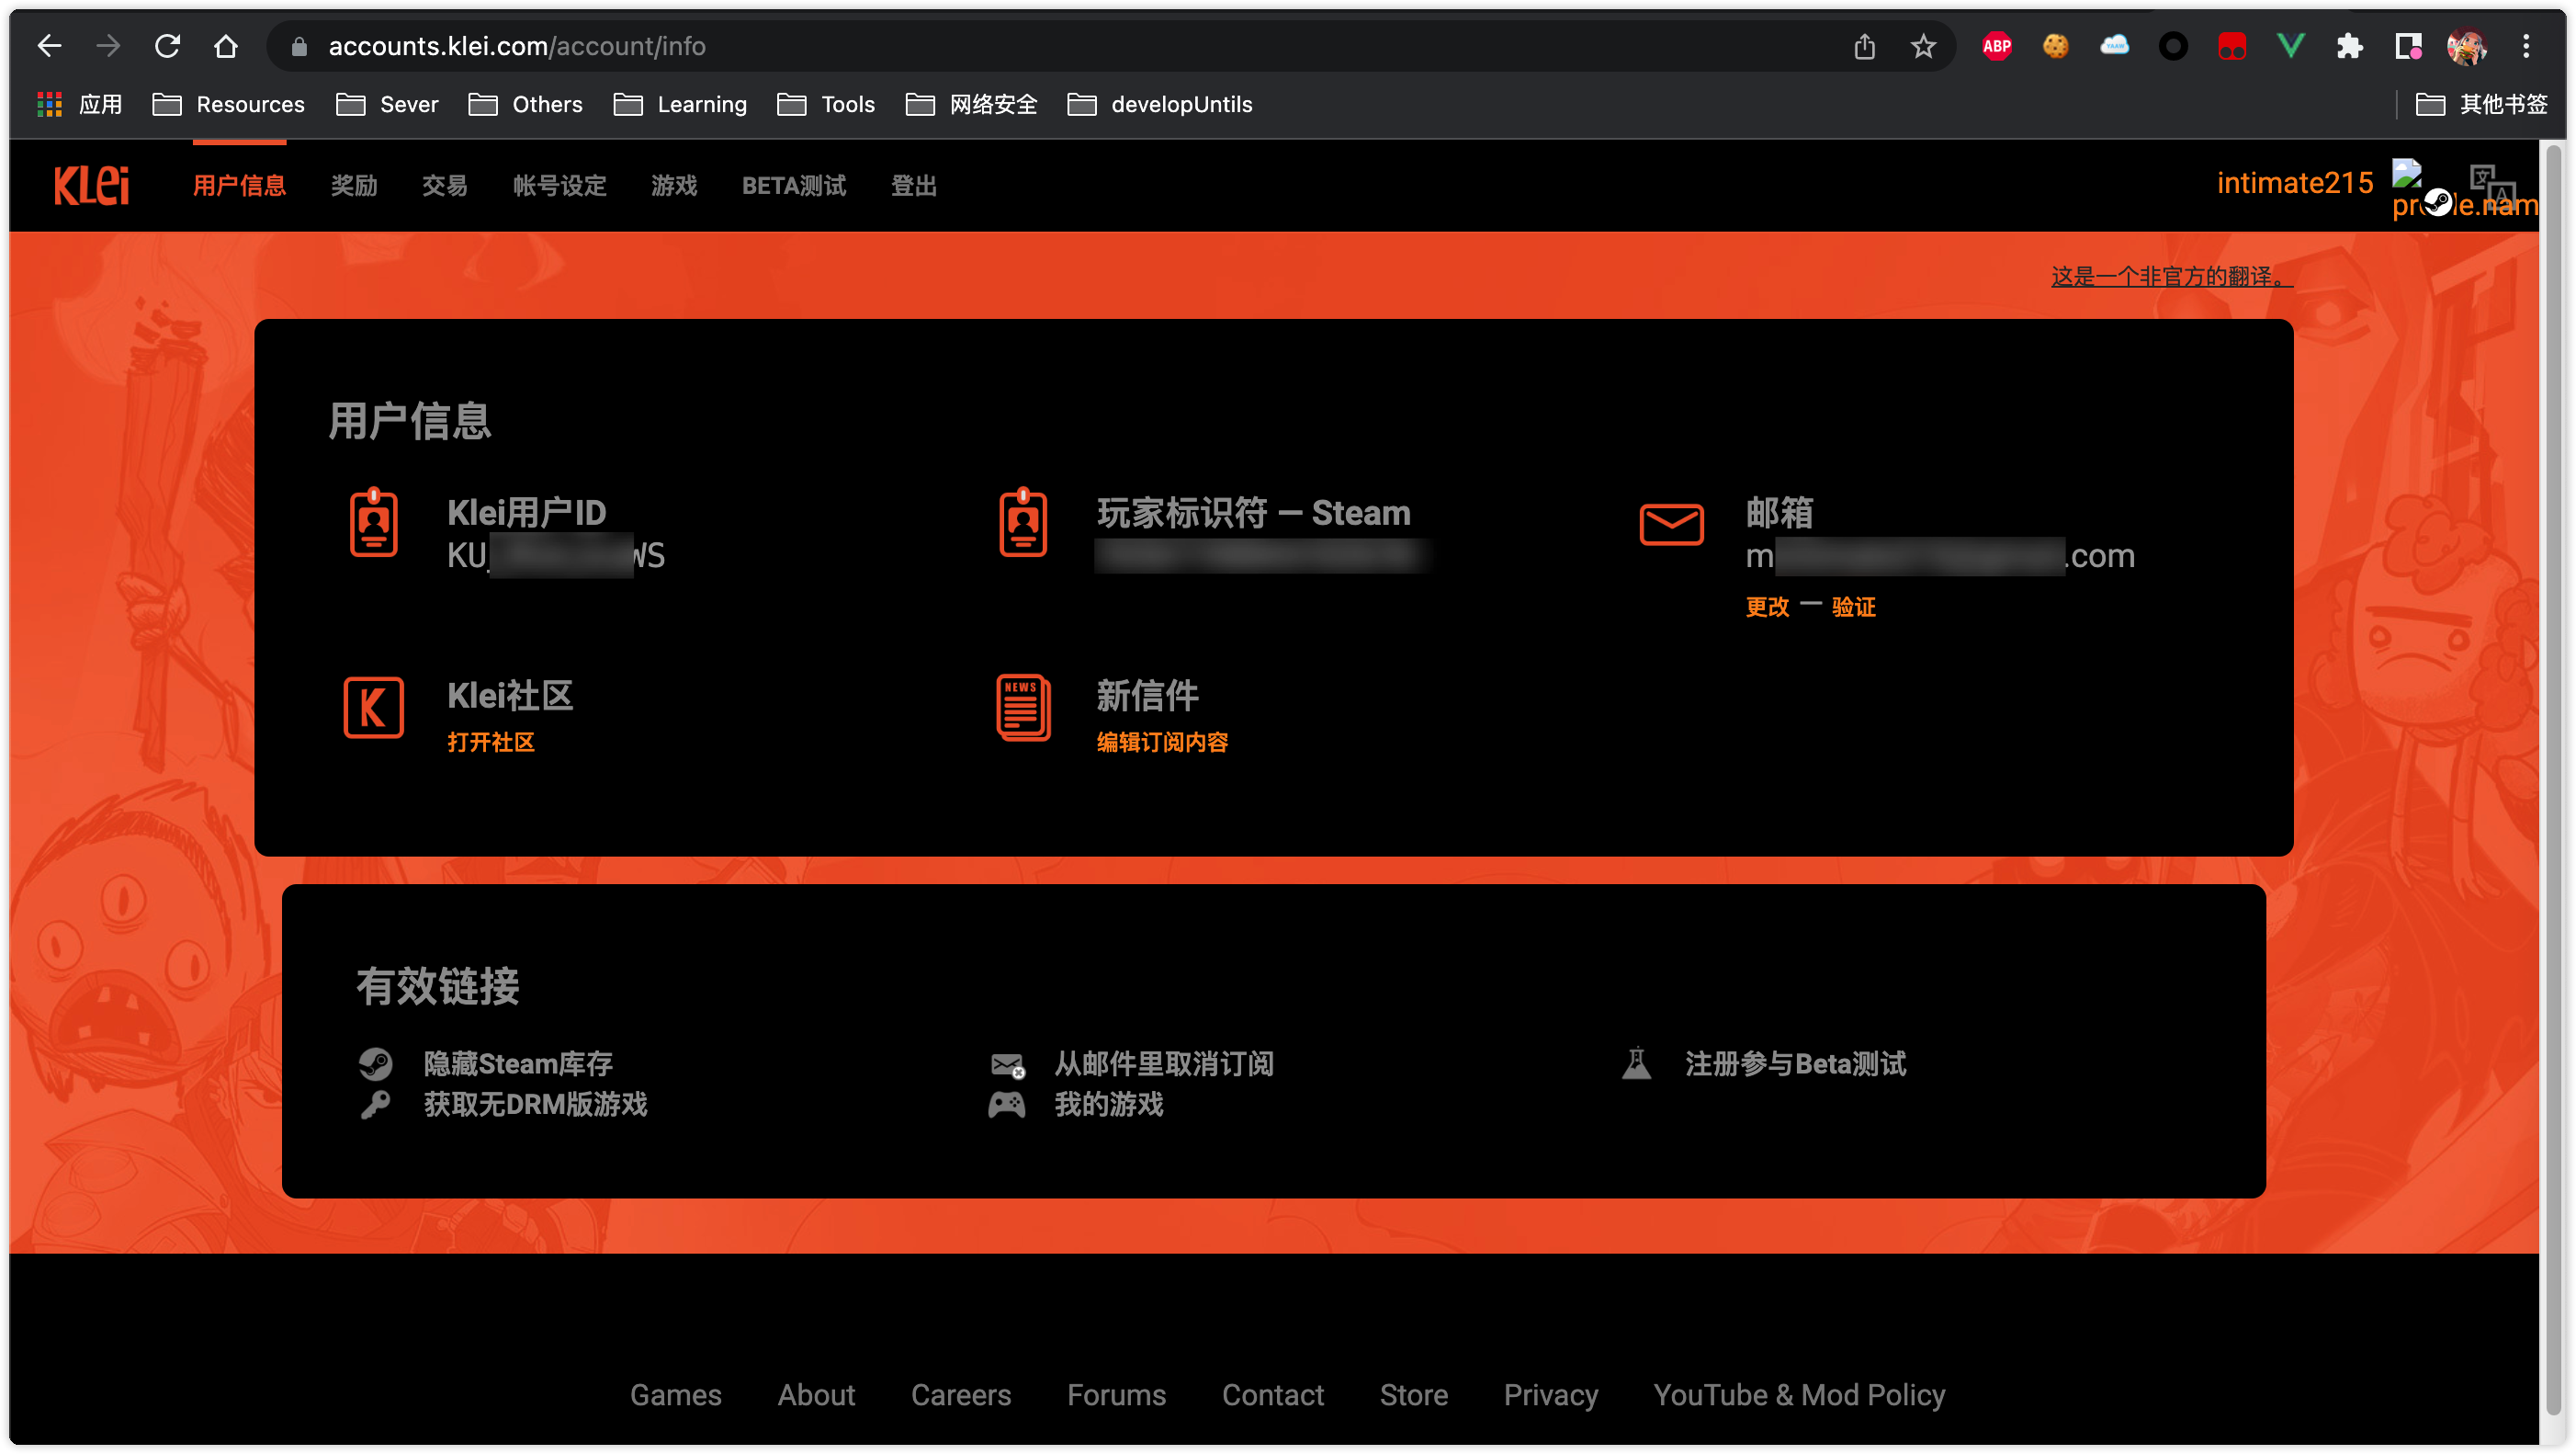
Task: Click the Klei community K icon
Action: click(373, 708)
